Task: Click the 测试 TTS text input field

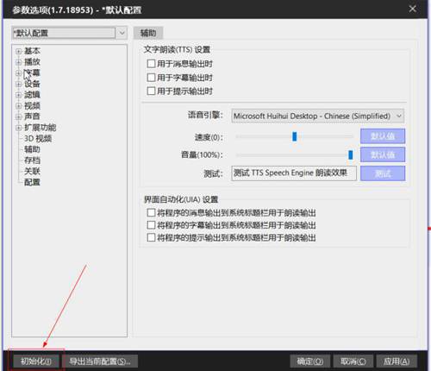Action: tap(294, 173)
